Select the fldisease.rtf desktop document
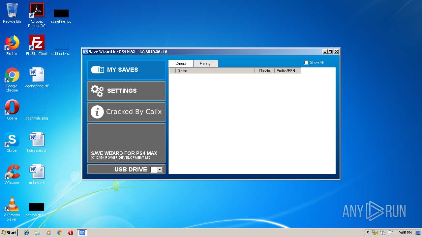This screenshot has height=237, width=422. pos(37,142)
